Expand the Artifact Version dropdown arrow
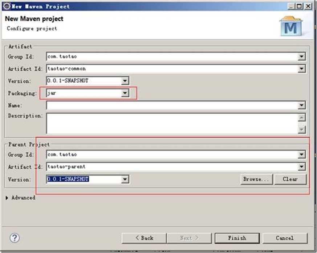The height and width of the screenshot is (253, 317). point(125,81)
